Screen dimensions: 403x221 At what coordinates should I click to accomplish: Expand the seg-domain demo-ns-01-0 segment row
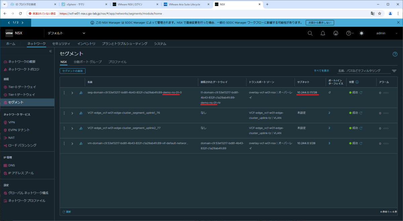(x=72, y=93)
